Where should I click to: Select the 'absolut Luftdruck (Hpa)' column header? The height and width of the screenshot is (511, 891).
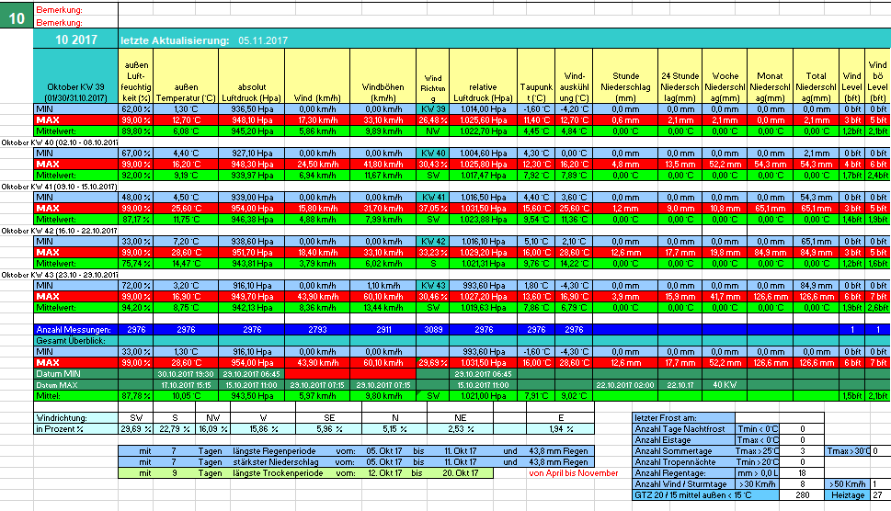(x=252, y=75)
